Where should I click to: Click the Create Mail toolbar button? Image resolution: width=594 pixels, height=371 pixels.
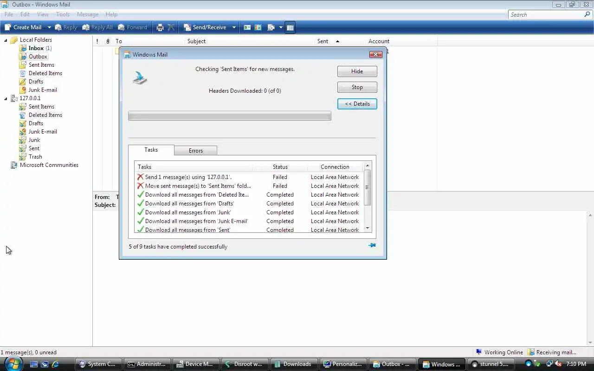(23, 27)
